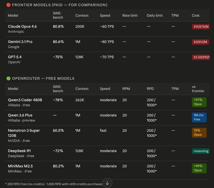Select the Gemini 3.1 Pro model name

(20, 42)
